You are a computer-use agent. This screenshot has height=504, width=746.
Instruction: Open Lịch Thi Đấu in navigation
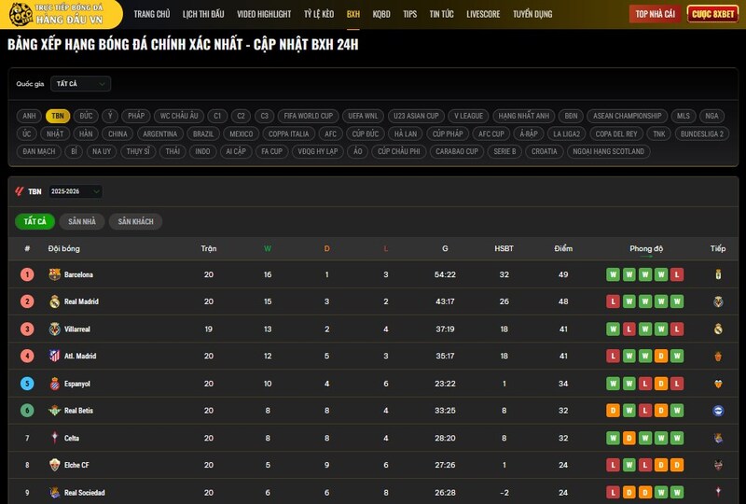tap(203, 14)
